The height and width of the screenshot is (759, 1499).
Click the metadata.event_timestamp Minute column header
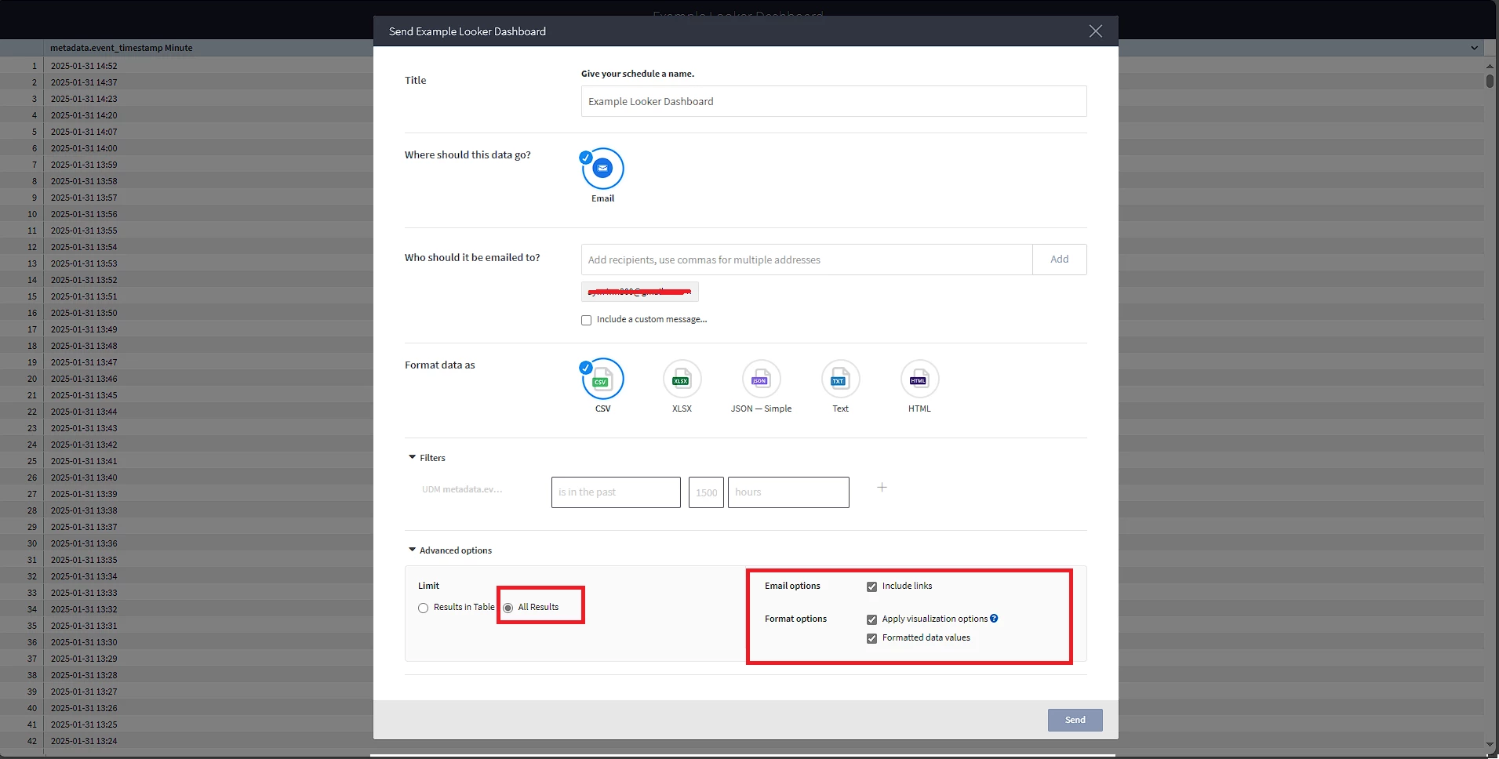click(x=122, y=48)
